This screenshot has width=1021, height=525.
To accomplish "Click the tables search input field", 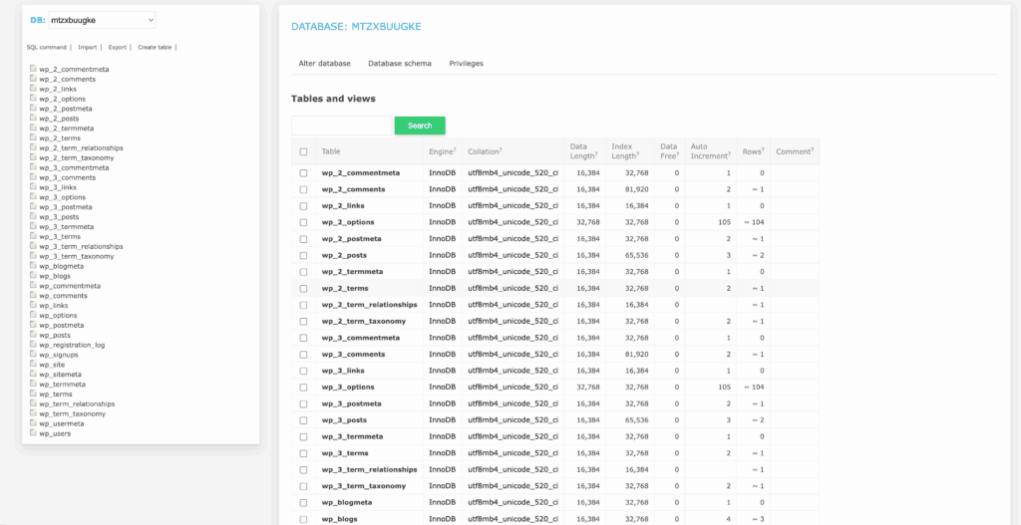I will click(x=342, y=126).
